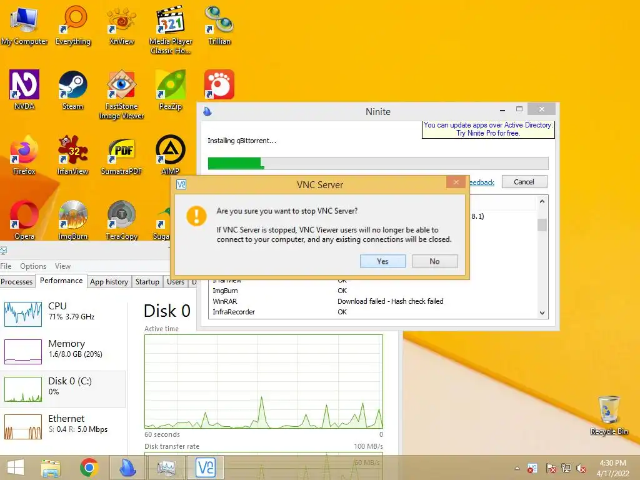Viewport: 640px width, 480px height.
Task: Select the Memory performance item
Action: [x=63, y=351]
